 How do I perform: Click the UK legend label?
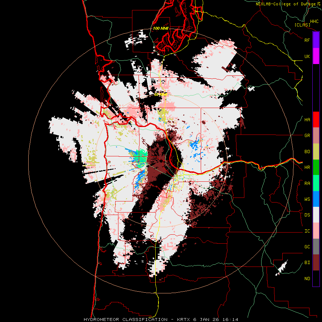(x=307, y=56)
